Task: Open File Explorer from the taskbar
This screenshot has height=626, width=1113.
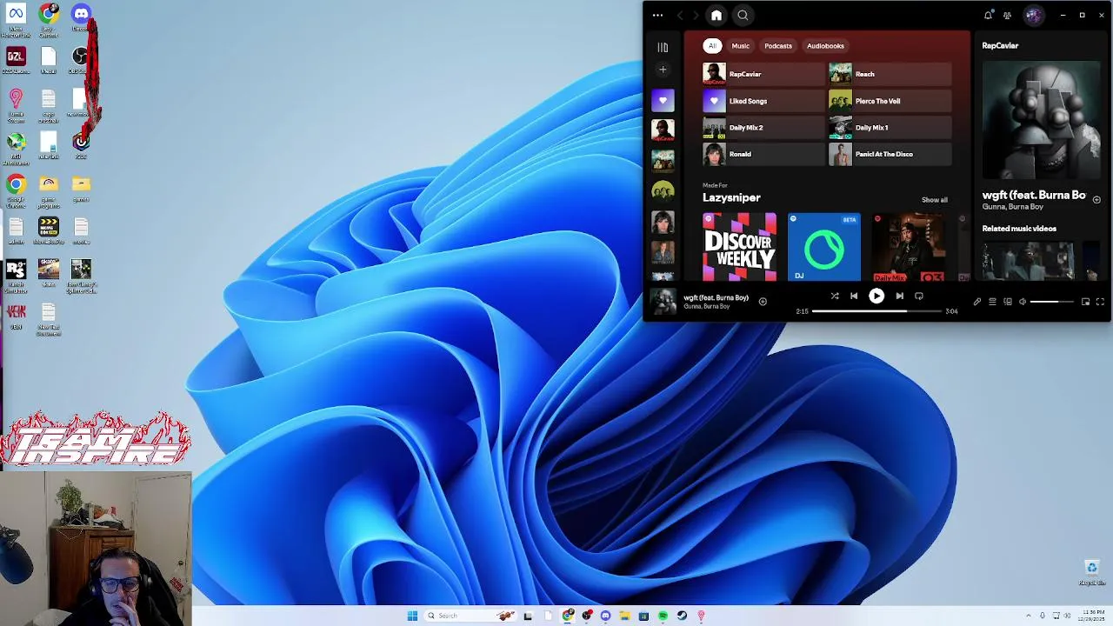Action: tap(624, 616)
